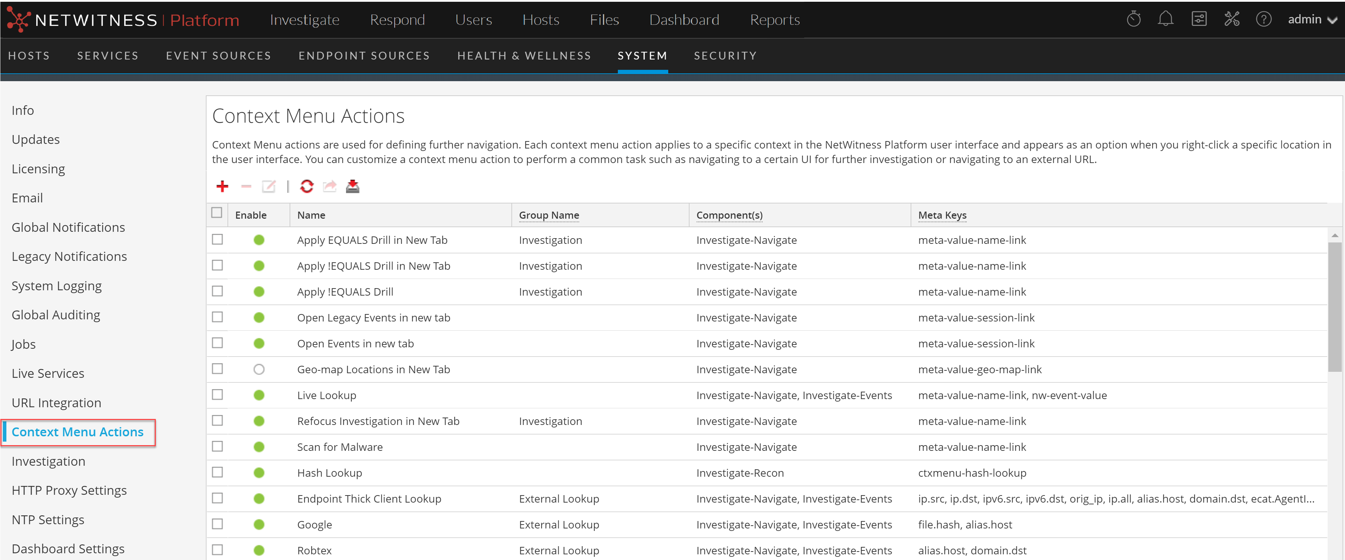Viewport: 1345px width, 560px height.
Task: Open the jobs stopwatch icon
Action: pos(1133,19)
